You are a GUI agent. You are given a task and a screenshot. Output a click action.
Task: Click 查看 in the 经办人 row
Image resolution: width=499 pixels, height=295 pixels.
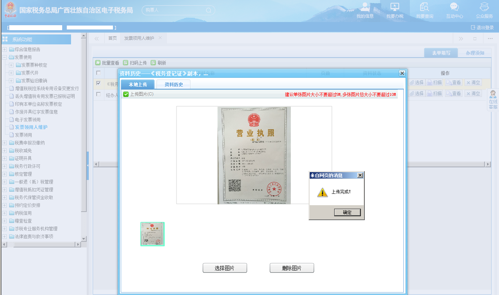(x=454, y=93)
